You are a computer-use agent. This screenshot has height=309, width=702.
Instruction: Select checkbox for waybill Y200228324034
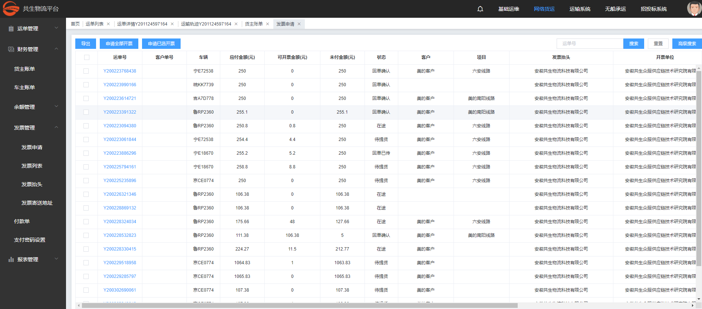(86, 222)
